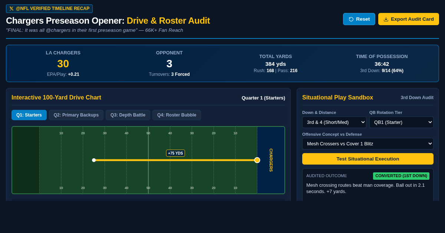This screenshot has width=445, height=233.
Task: Click the yellow drive progress line
Action: click(175, 160)
